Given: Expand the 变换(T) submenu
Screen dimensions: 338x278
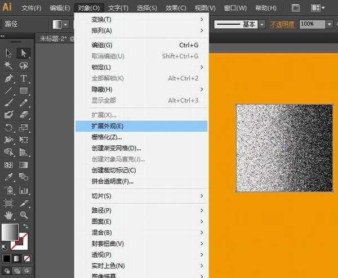Looking at the screenshot, I should pos(141,19).
